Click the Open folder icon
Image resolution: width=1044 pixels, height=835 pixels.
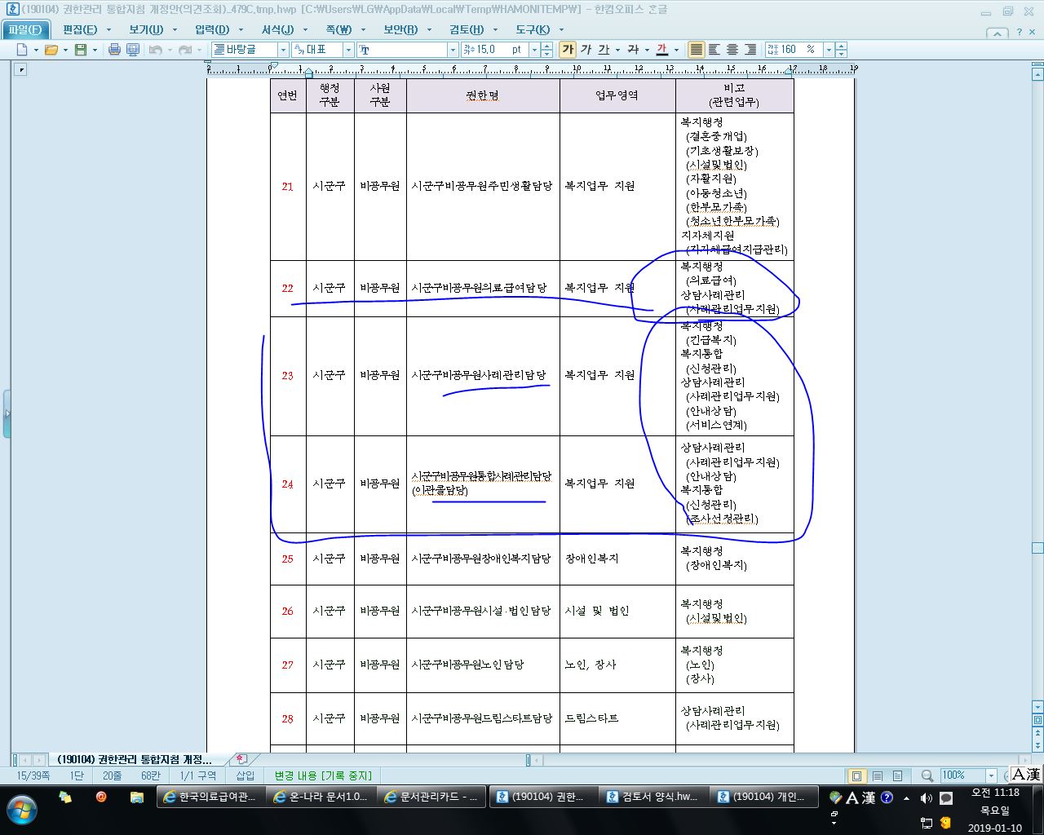pyautogui.click(x=51, y=50)
